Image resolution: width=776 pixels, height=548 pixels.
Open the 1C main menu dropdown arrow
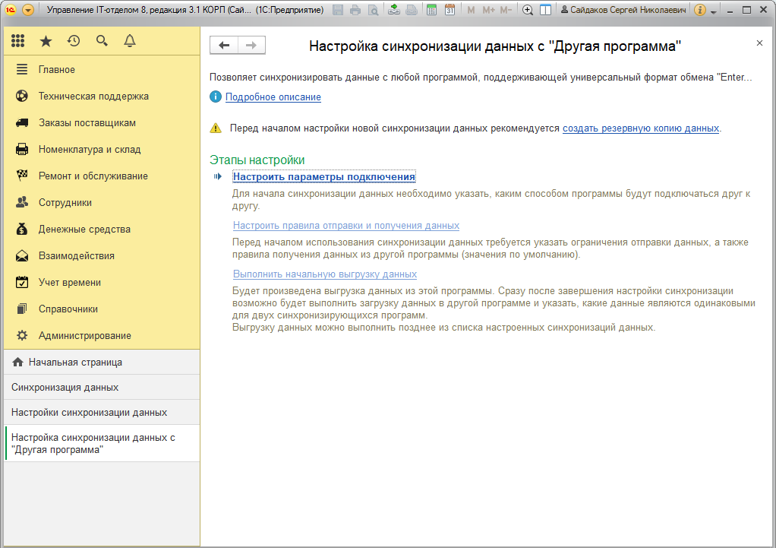pyautogui.click(x=28, y=10)
